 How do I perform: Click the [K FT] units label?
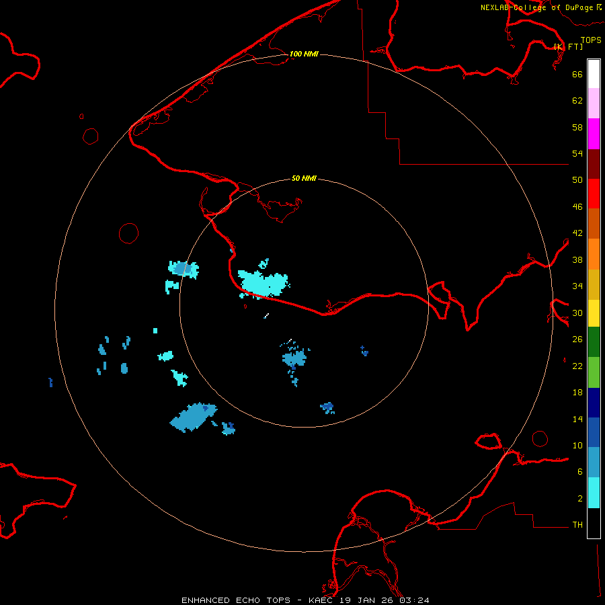coord(568,46)
